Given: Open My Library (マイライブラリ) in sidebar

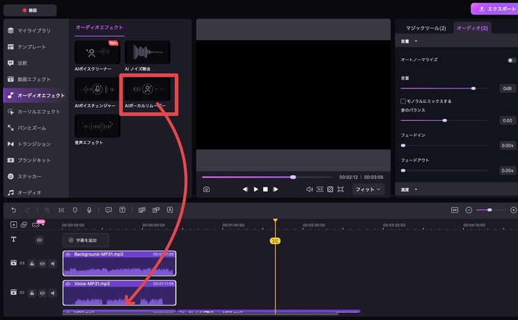Looking at the screenshot, I should click(34, 30).
